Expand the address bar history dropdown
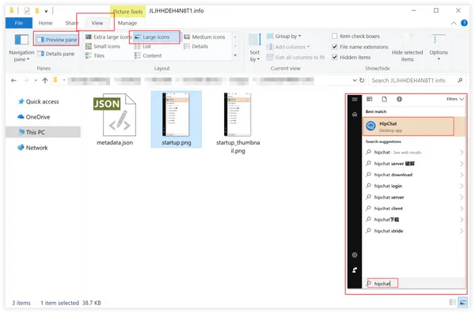The width and height of the screenshot is (475, 313). [355, 81]
